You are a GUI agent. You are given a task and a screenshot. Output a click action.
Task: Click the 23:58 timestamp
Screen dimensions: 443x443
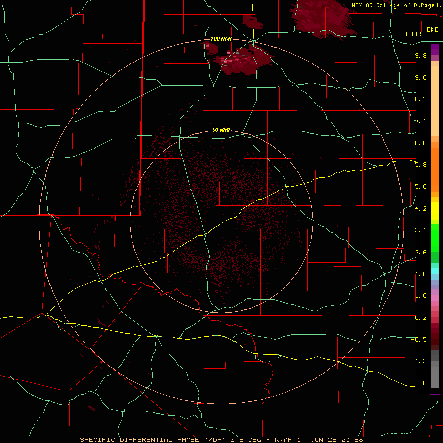(352, 440)
